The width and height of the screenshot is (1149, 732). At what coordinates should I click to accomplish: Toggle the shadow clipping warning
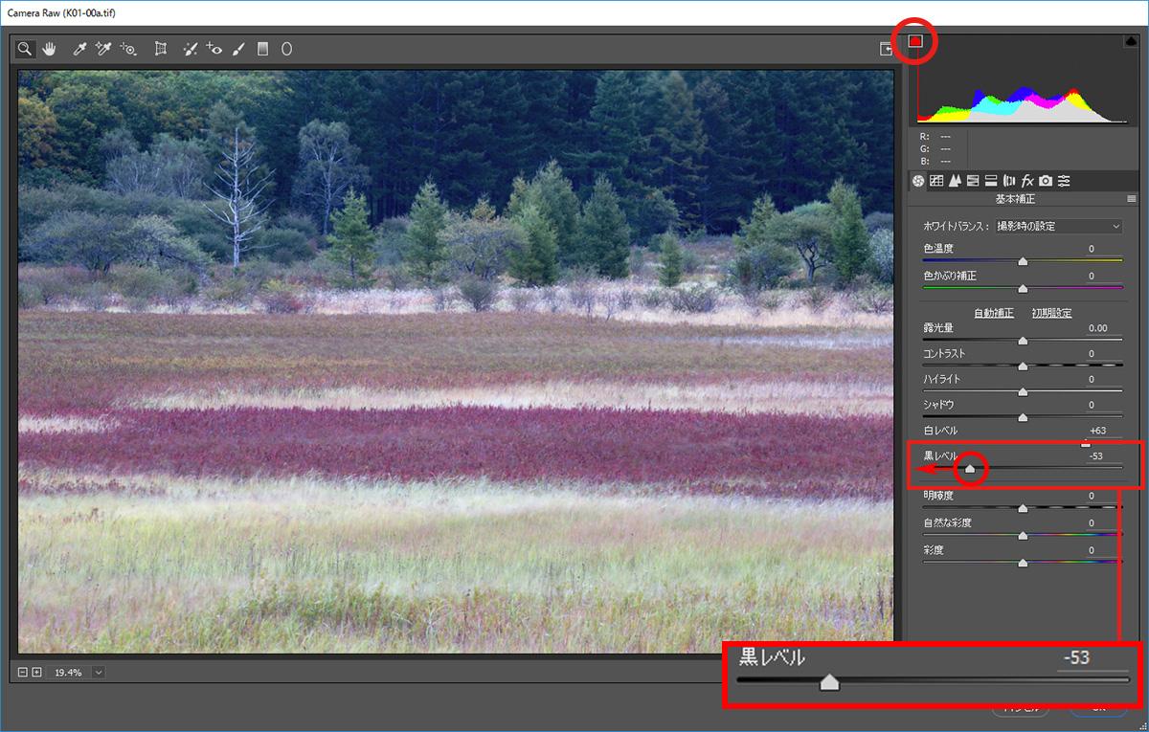click(915, 41)
